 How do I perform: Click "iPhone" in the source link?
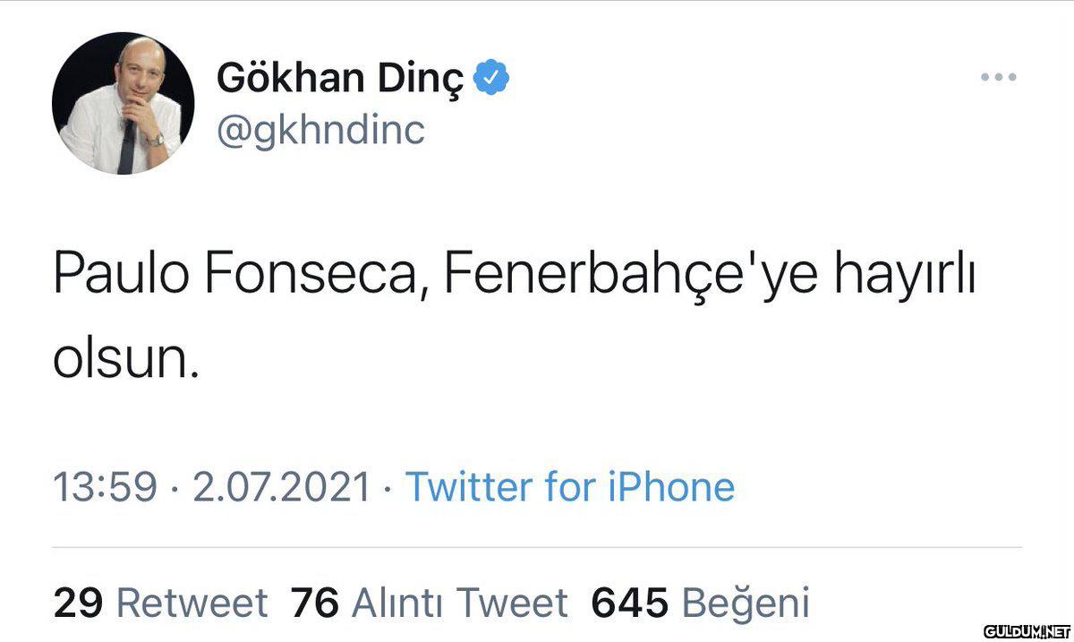click(x=671, y=488)
